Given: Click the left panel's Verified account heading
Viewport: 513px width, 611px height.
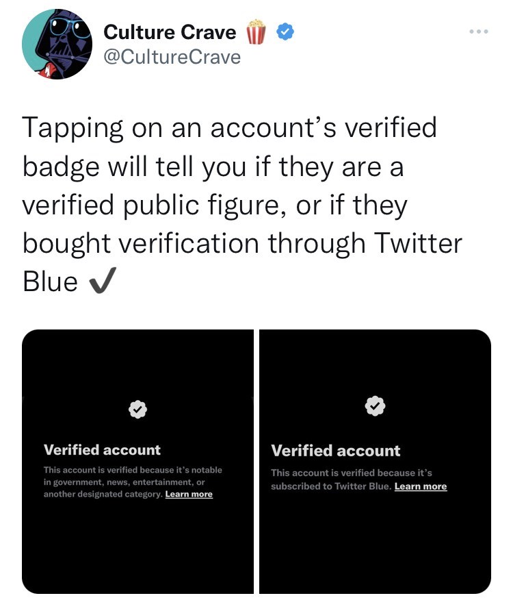Looking at the screenshot, I should pyautogui.click(x=102, y=450).
